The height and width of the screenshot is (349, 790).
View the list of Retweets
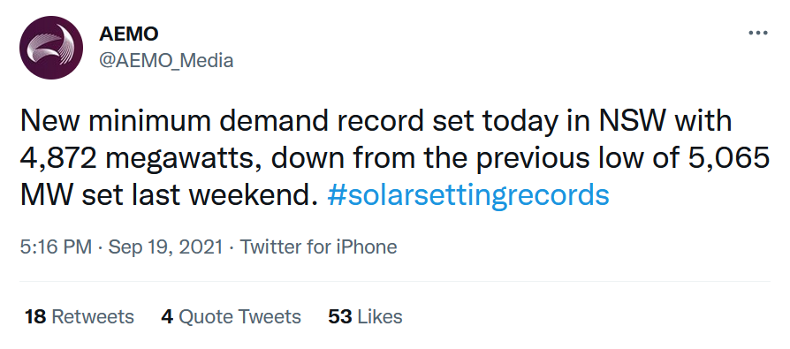tap(80, 317)
